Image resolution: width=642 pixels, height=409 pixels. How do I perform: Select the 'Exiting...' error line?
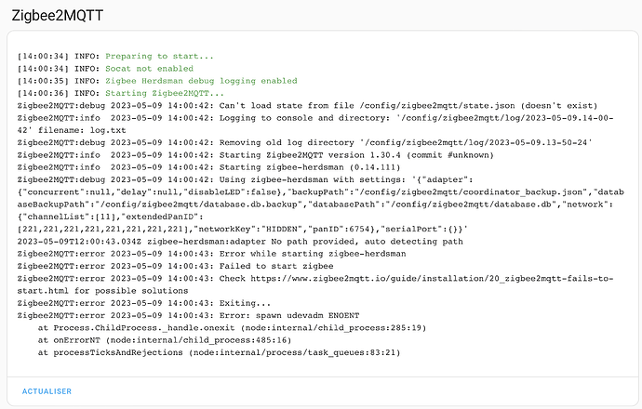[x=143, y=303]
